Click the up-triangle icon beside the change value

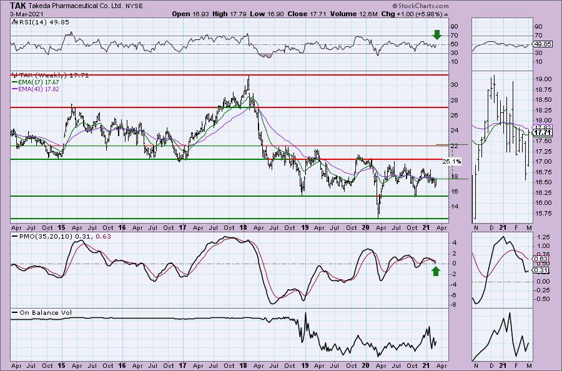click(446, 15)
